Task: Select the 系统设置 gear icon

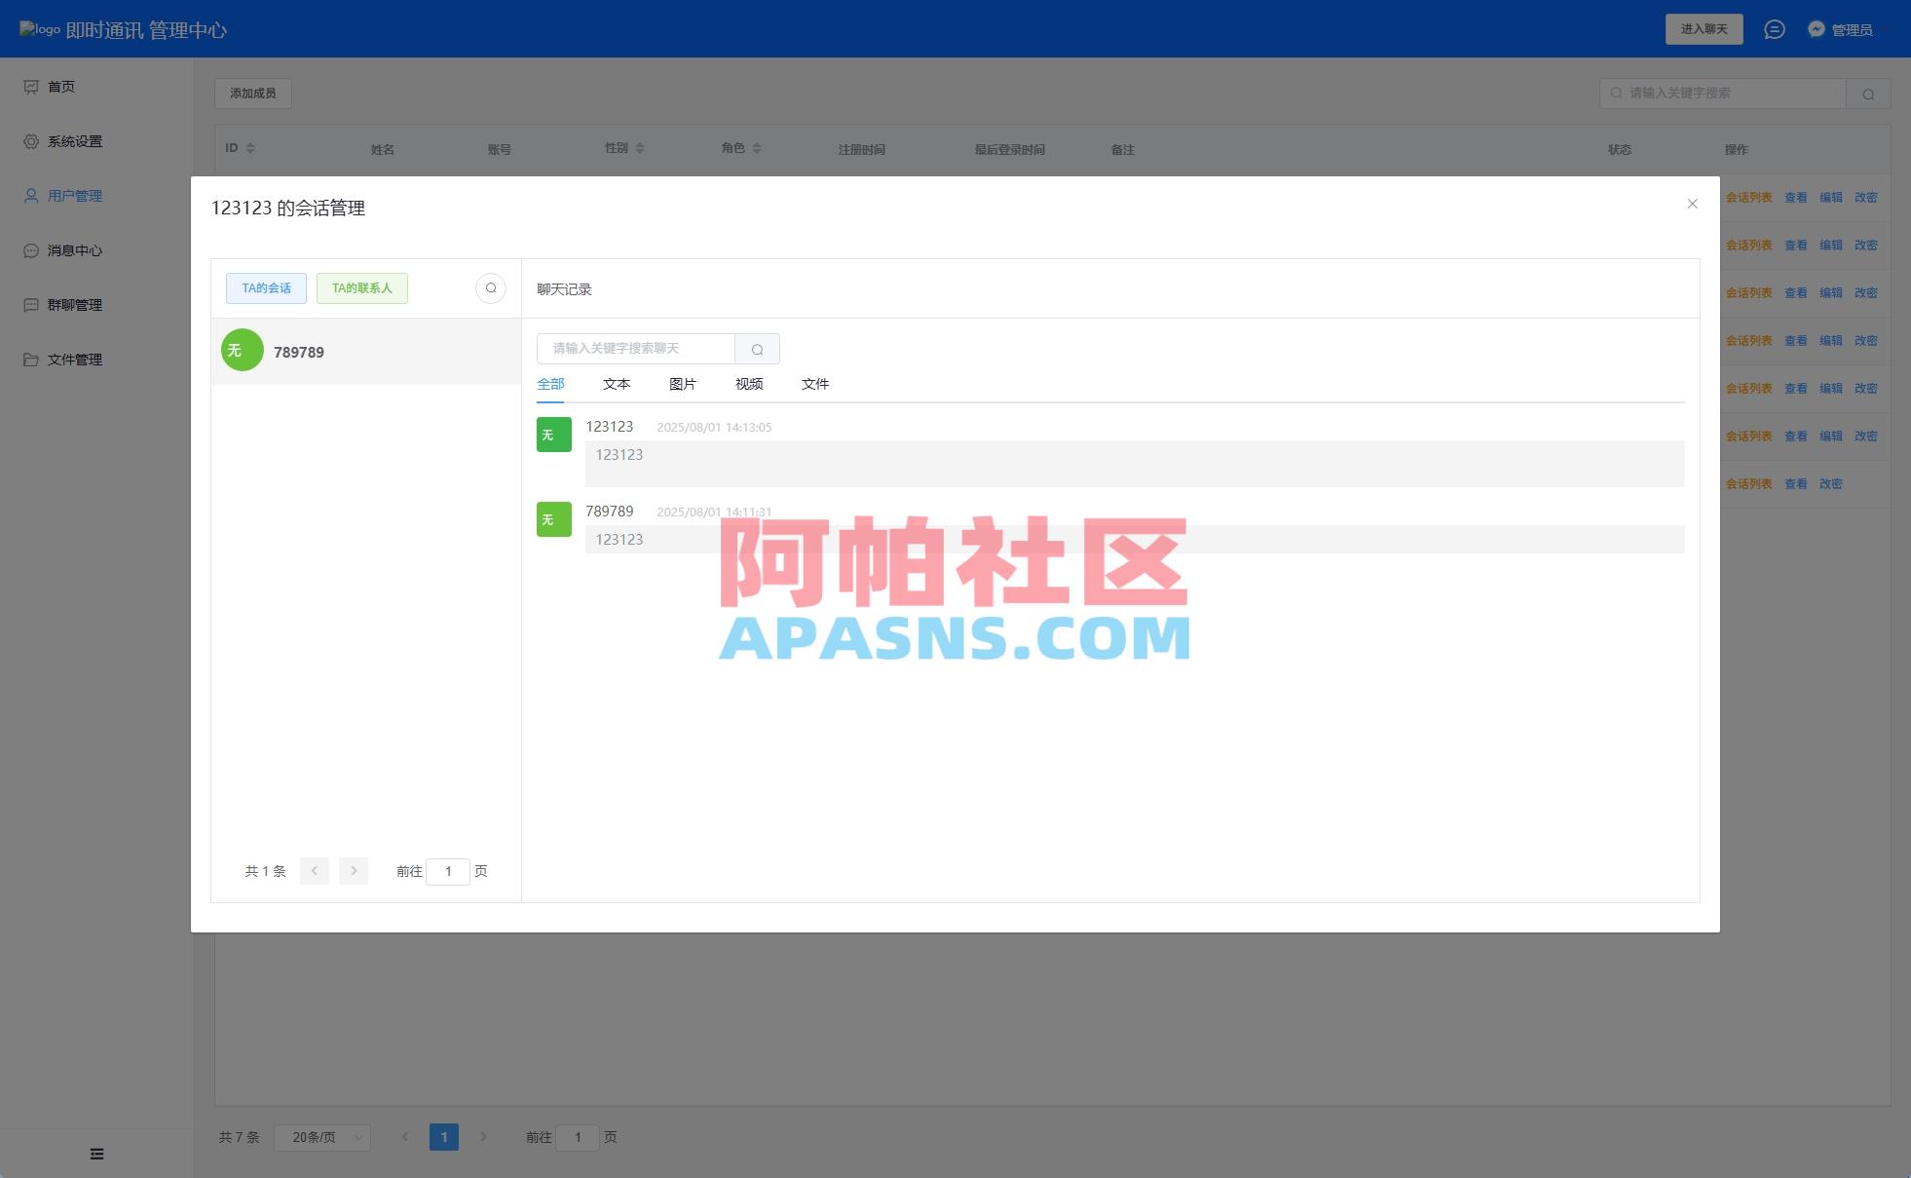Action: point(30,140)
